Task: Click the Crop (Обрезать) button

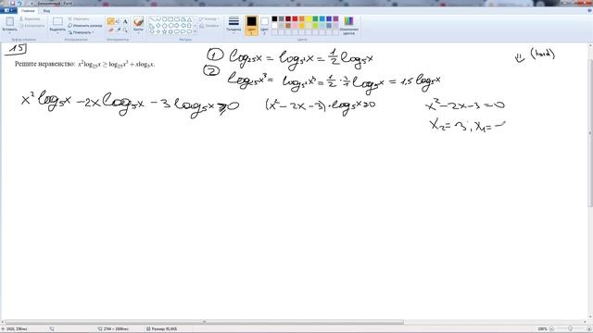Action: tap(79, 18)
